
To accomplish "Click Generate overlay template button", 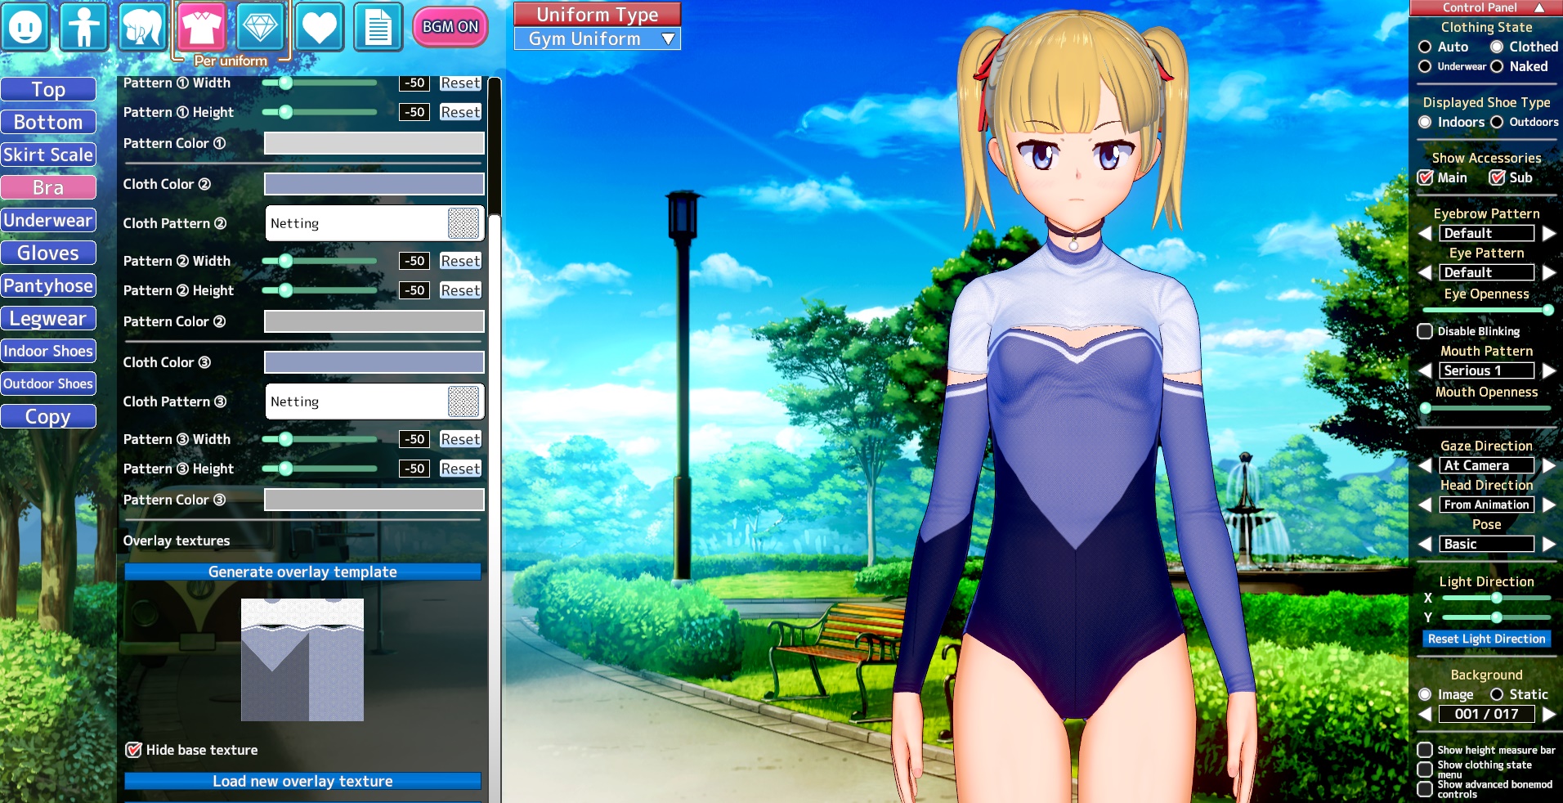I will [302, 572].
